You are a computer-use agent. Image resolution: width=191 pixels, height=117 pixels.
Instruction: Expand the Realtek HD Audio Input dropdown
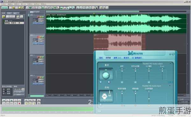click(x=170, y=86)
